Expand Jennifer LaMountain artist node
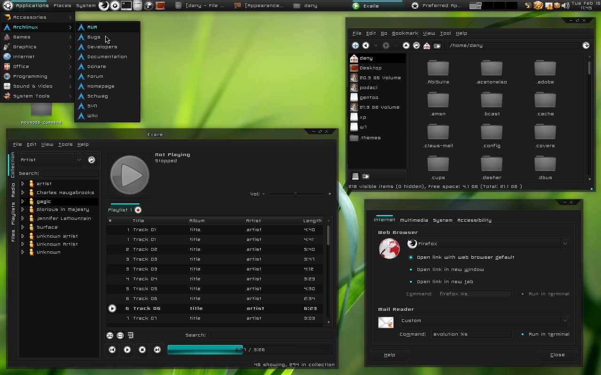Screen dimensions: 601x375 [x=23, y=218]
